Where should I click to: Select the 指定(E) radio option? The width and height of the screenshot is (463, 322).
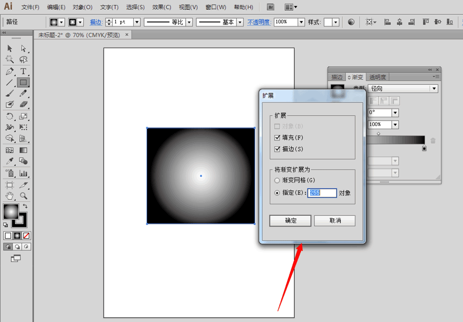(277, 193)
